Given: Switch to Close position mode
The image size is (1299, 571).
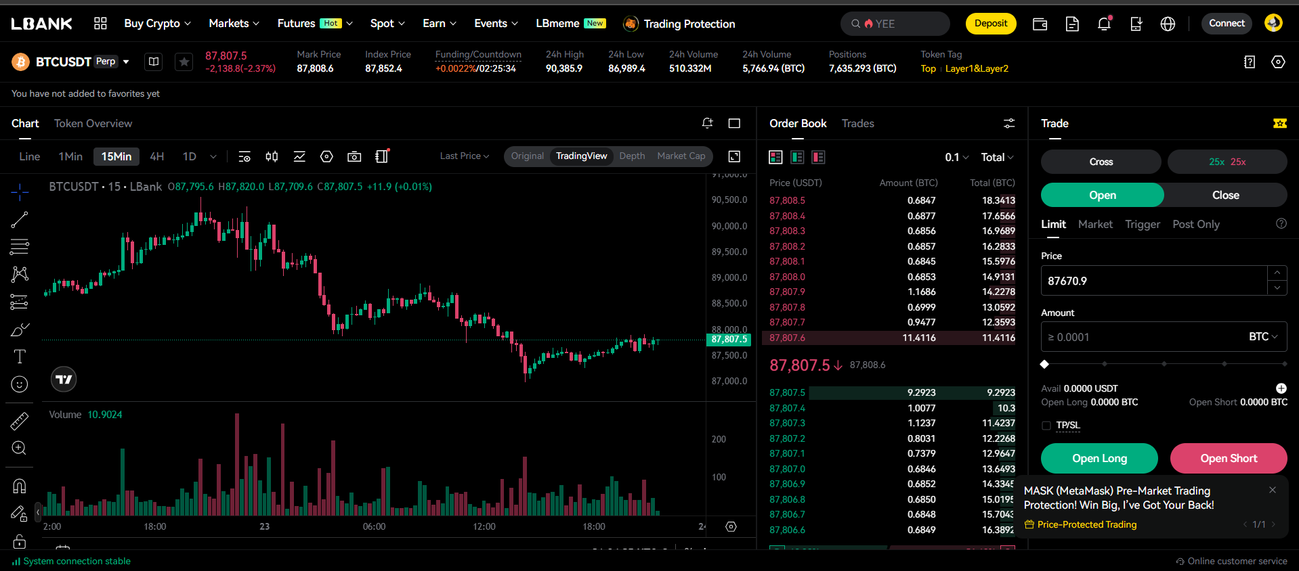Looking at the screenshot, I should [1225, 195].
